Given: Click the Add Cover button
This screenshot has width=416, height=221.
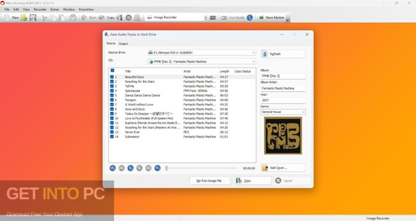Looking at the screenshot, I should tap(283, 168).
